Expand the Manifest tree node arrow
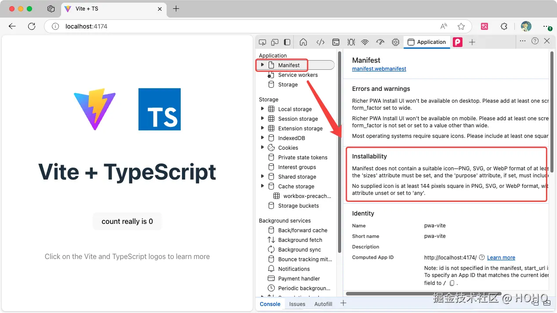Image resolution: width=557 pixels, height=313 pixels. coord(262,65)
